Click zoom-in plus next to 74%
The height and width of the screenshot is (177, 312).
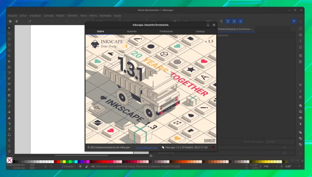pos(277,167)
